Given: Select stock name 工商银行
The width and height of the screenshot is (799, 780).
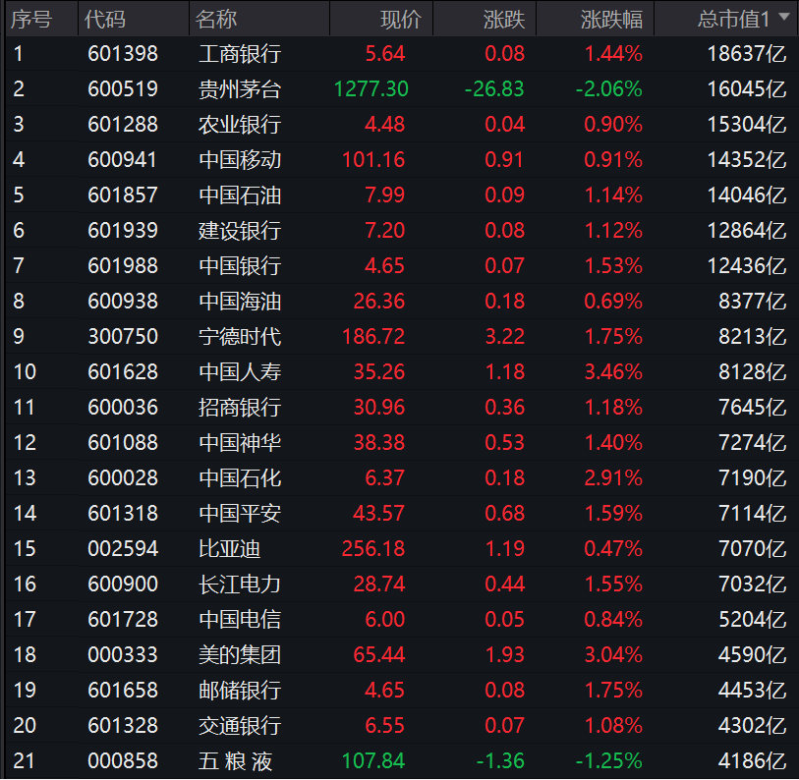Looking at the screenshot, I should tap(240, 53).
